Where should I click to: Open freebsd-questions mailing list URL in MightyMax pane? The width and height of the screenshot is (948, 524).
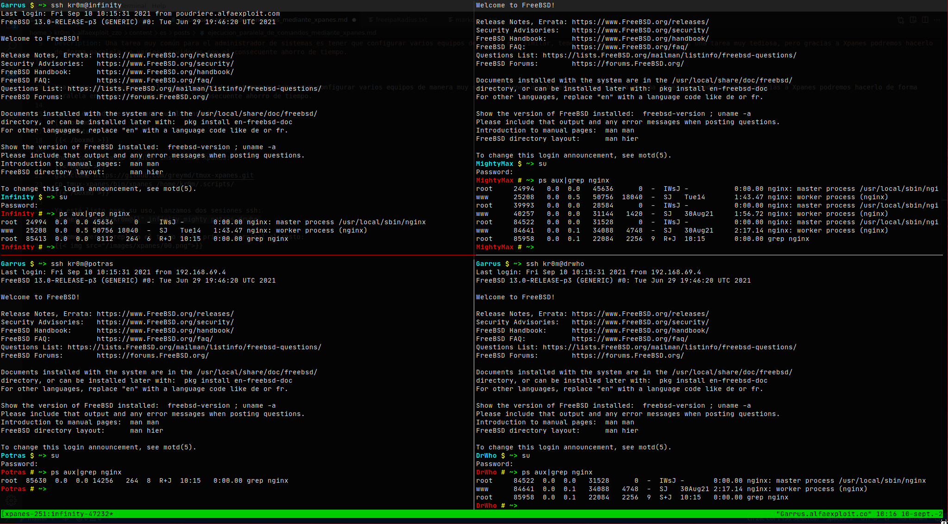[x=669, y=55]
